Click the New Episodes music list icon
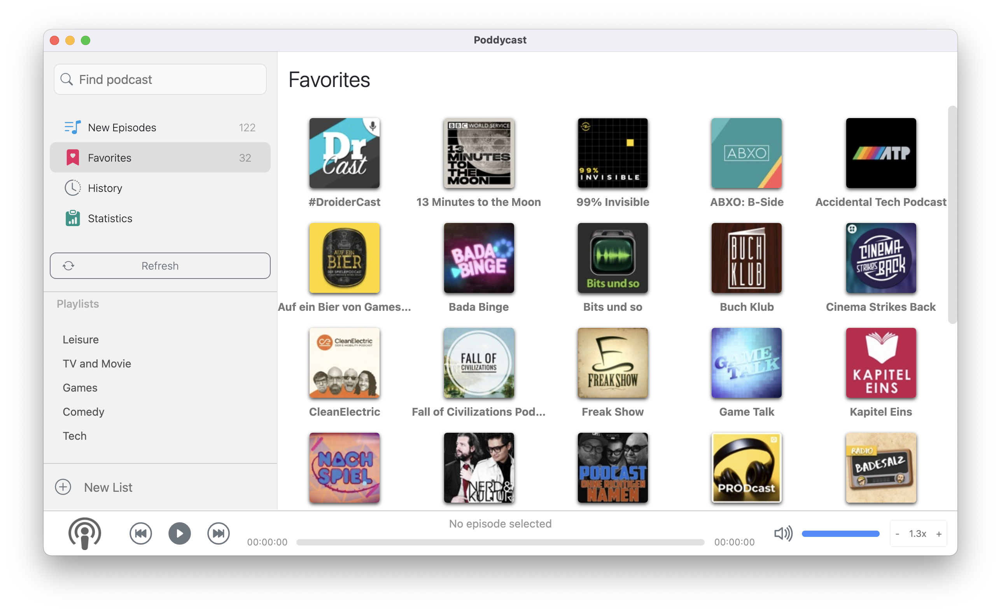The height and width of the screenshot is (613, 1001). coord(72,127)
